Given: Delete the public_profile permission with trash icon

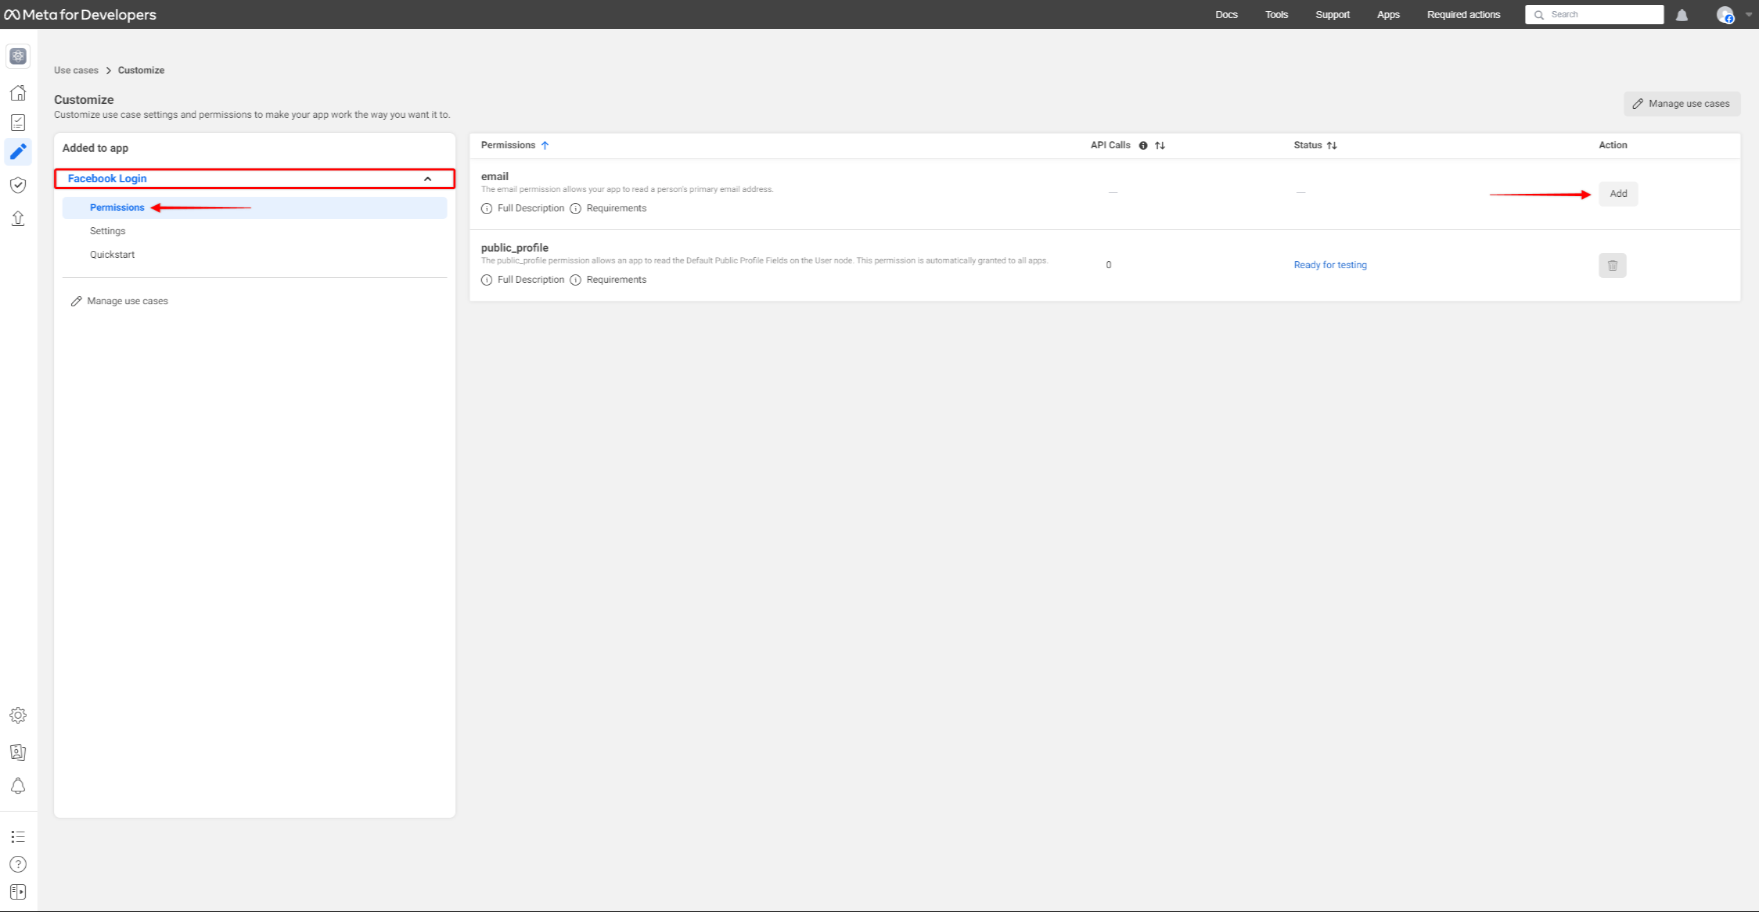Looking at the screenshot, I should tap(1613, 265).
